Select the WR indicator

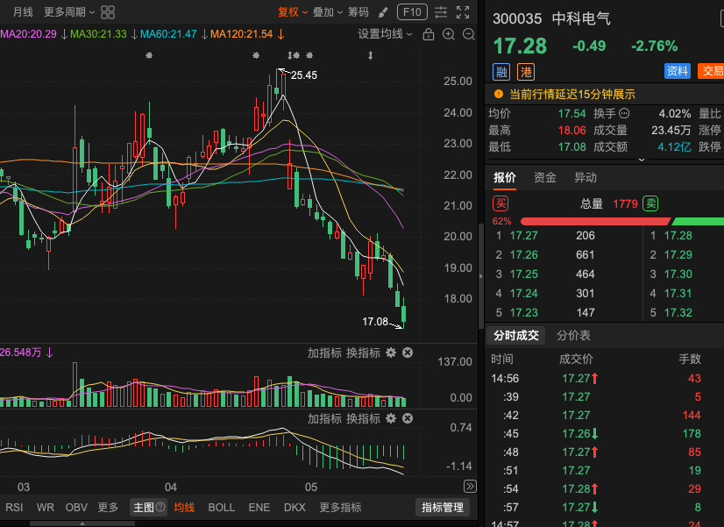46,507
